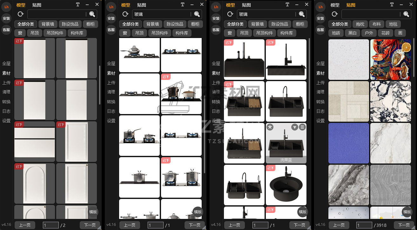Select the lobster and oyster painting texture
The width and height of the screenshot is (417, 230).
pos(391,60)
